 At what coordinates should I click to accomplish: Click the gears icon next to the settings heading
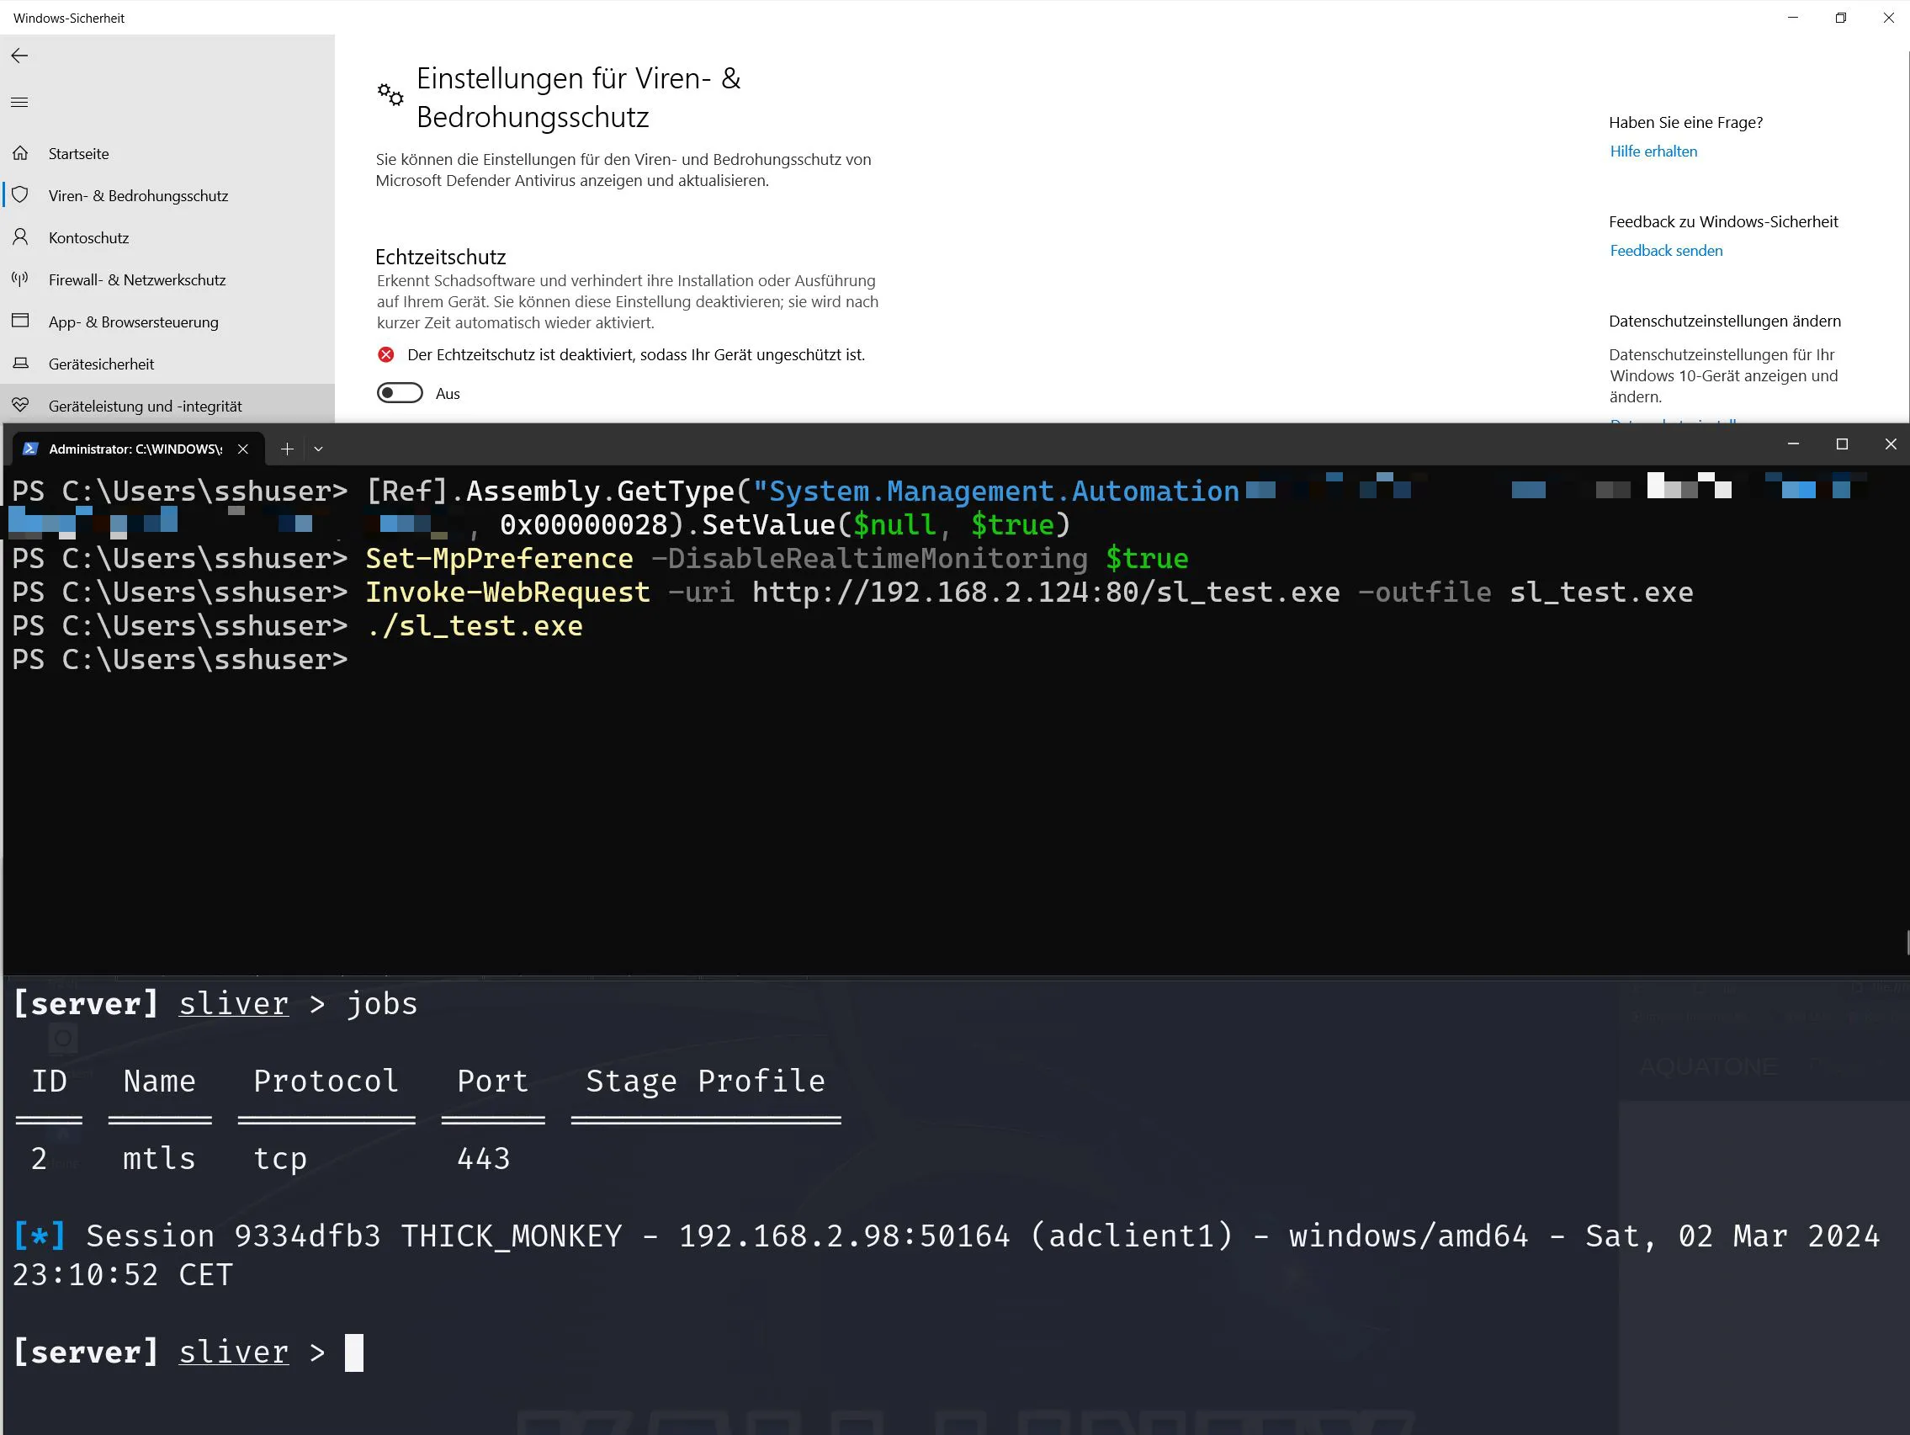pos(390,94)
